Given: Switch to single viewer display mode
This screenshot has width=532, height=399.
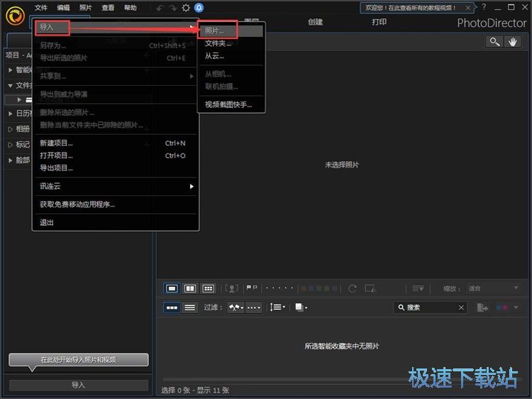Looking at the screenshot, I should [x=172, y=288].
